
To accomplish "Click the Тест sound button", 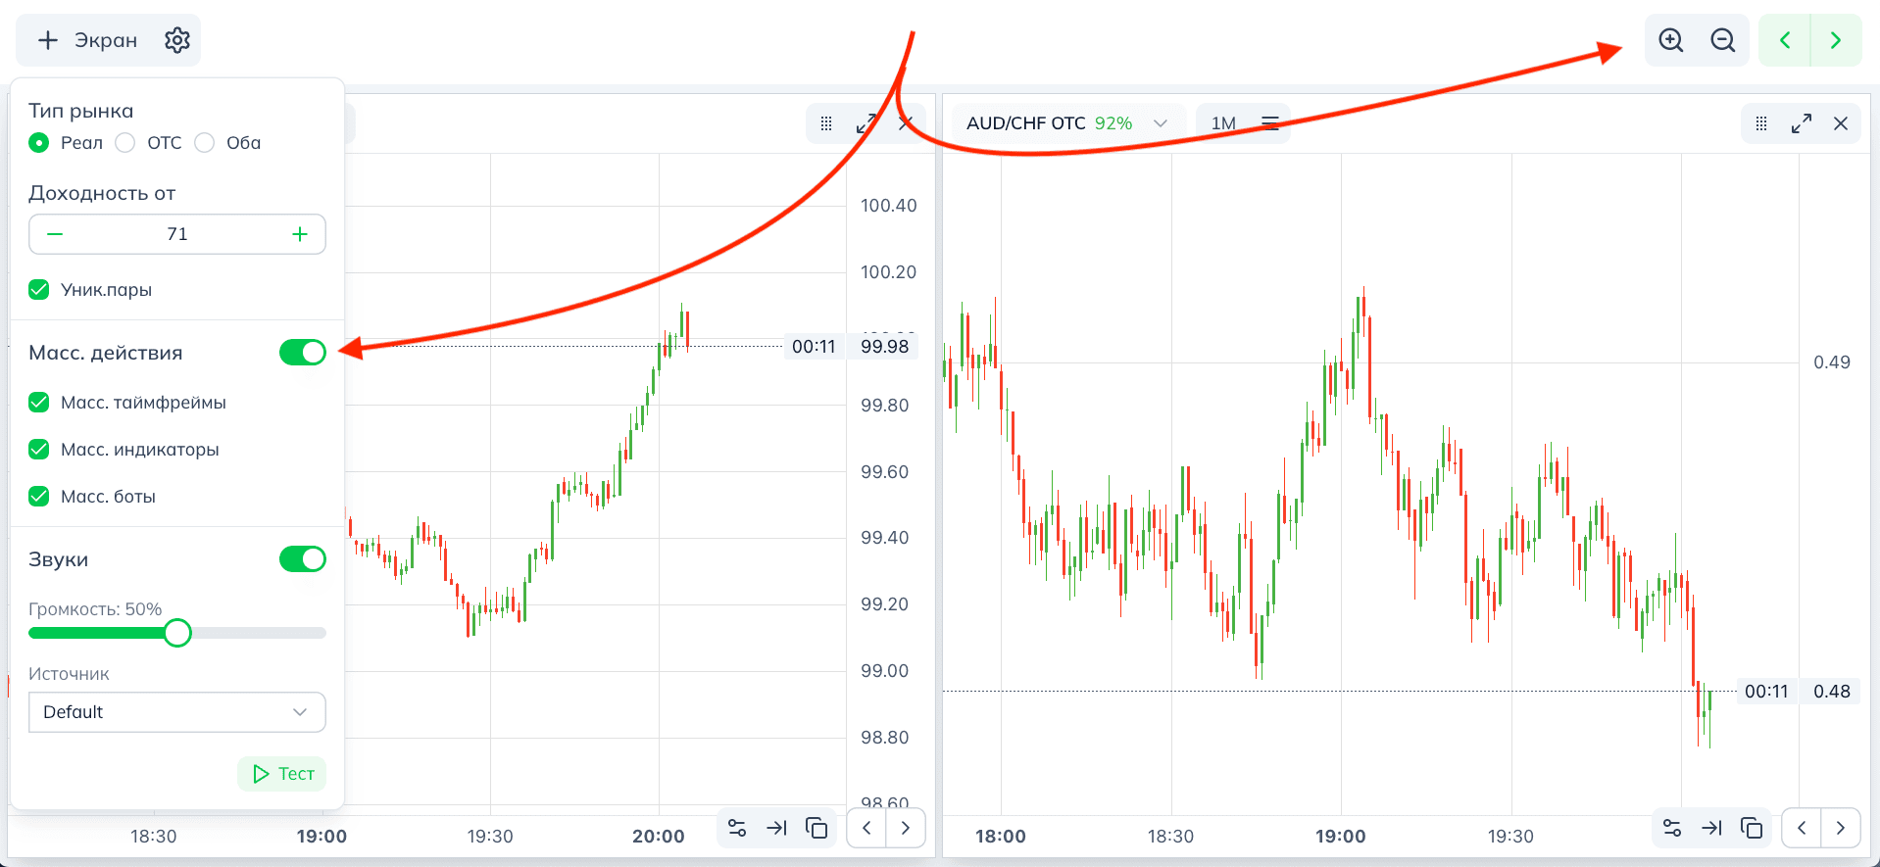I will [x=282, y=774].
